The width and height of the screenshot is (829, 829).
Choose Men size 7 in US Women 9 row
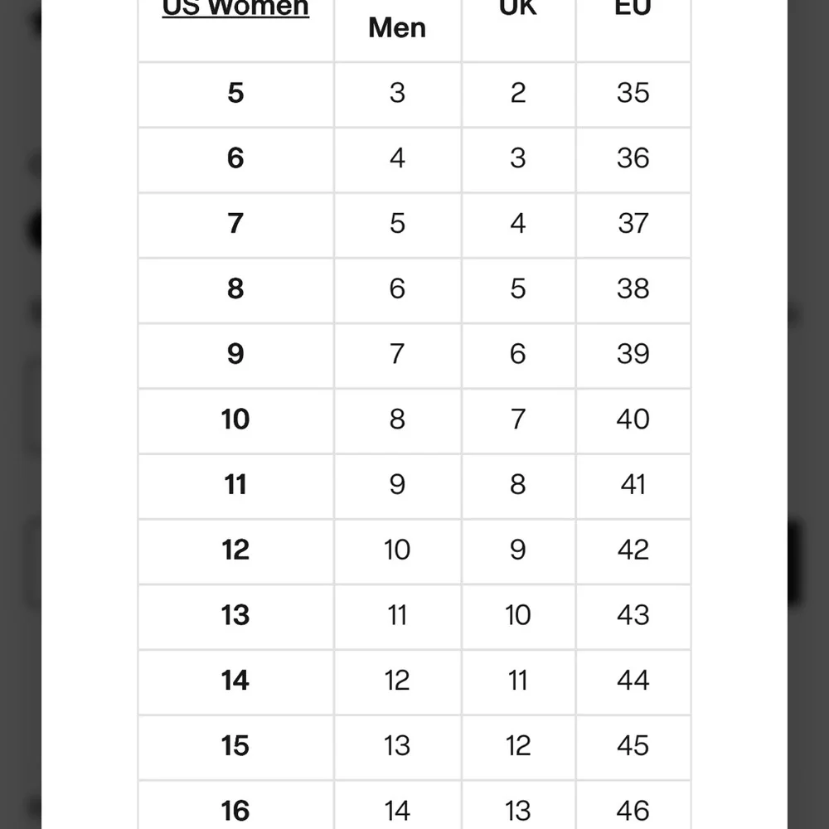397,354
